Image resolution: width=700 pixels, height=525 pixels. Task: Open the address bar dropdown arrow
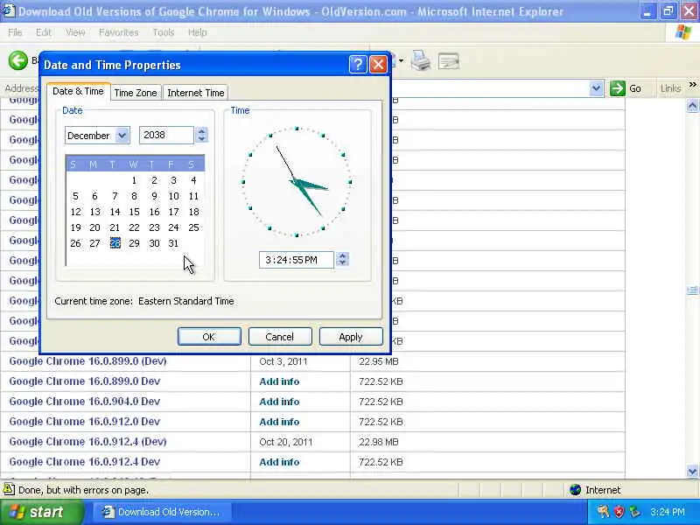pyautogui.click(x=596, y=88)
